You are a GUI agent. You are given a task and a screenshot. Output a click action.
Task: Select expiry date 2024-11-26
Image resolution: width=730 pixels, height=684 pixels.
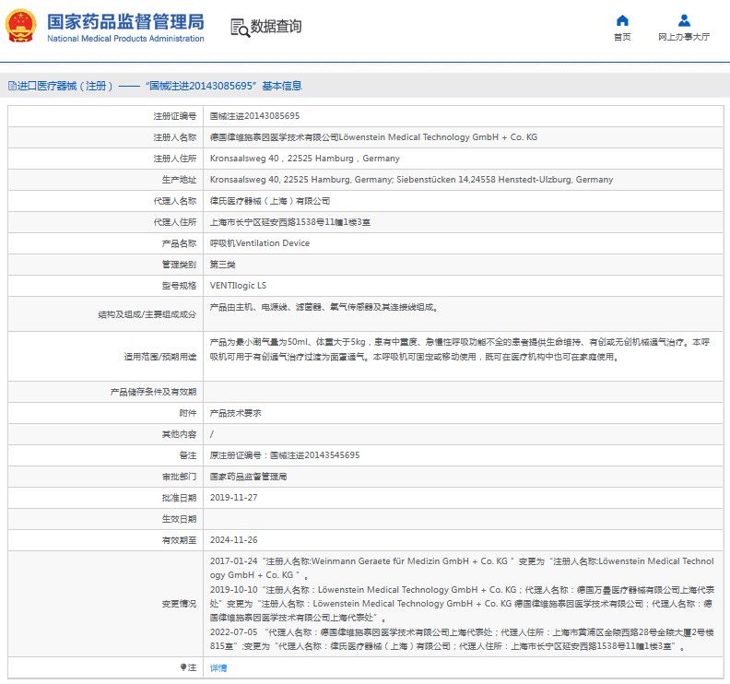click(x=234, y=540)
